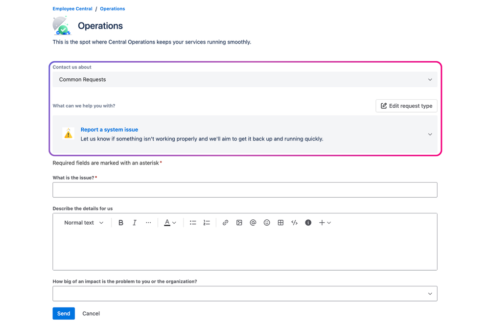Add an image to the description
Screen dimensions: 489x326
click(239, 223)
